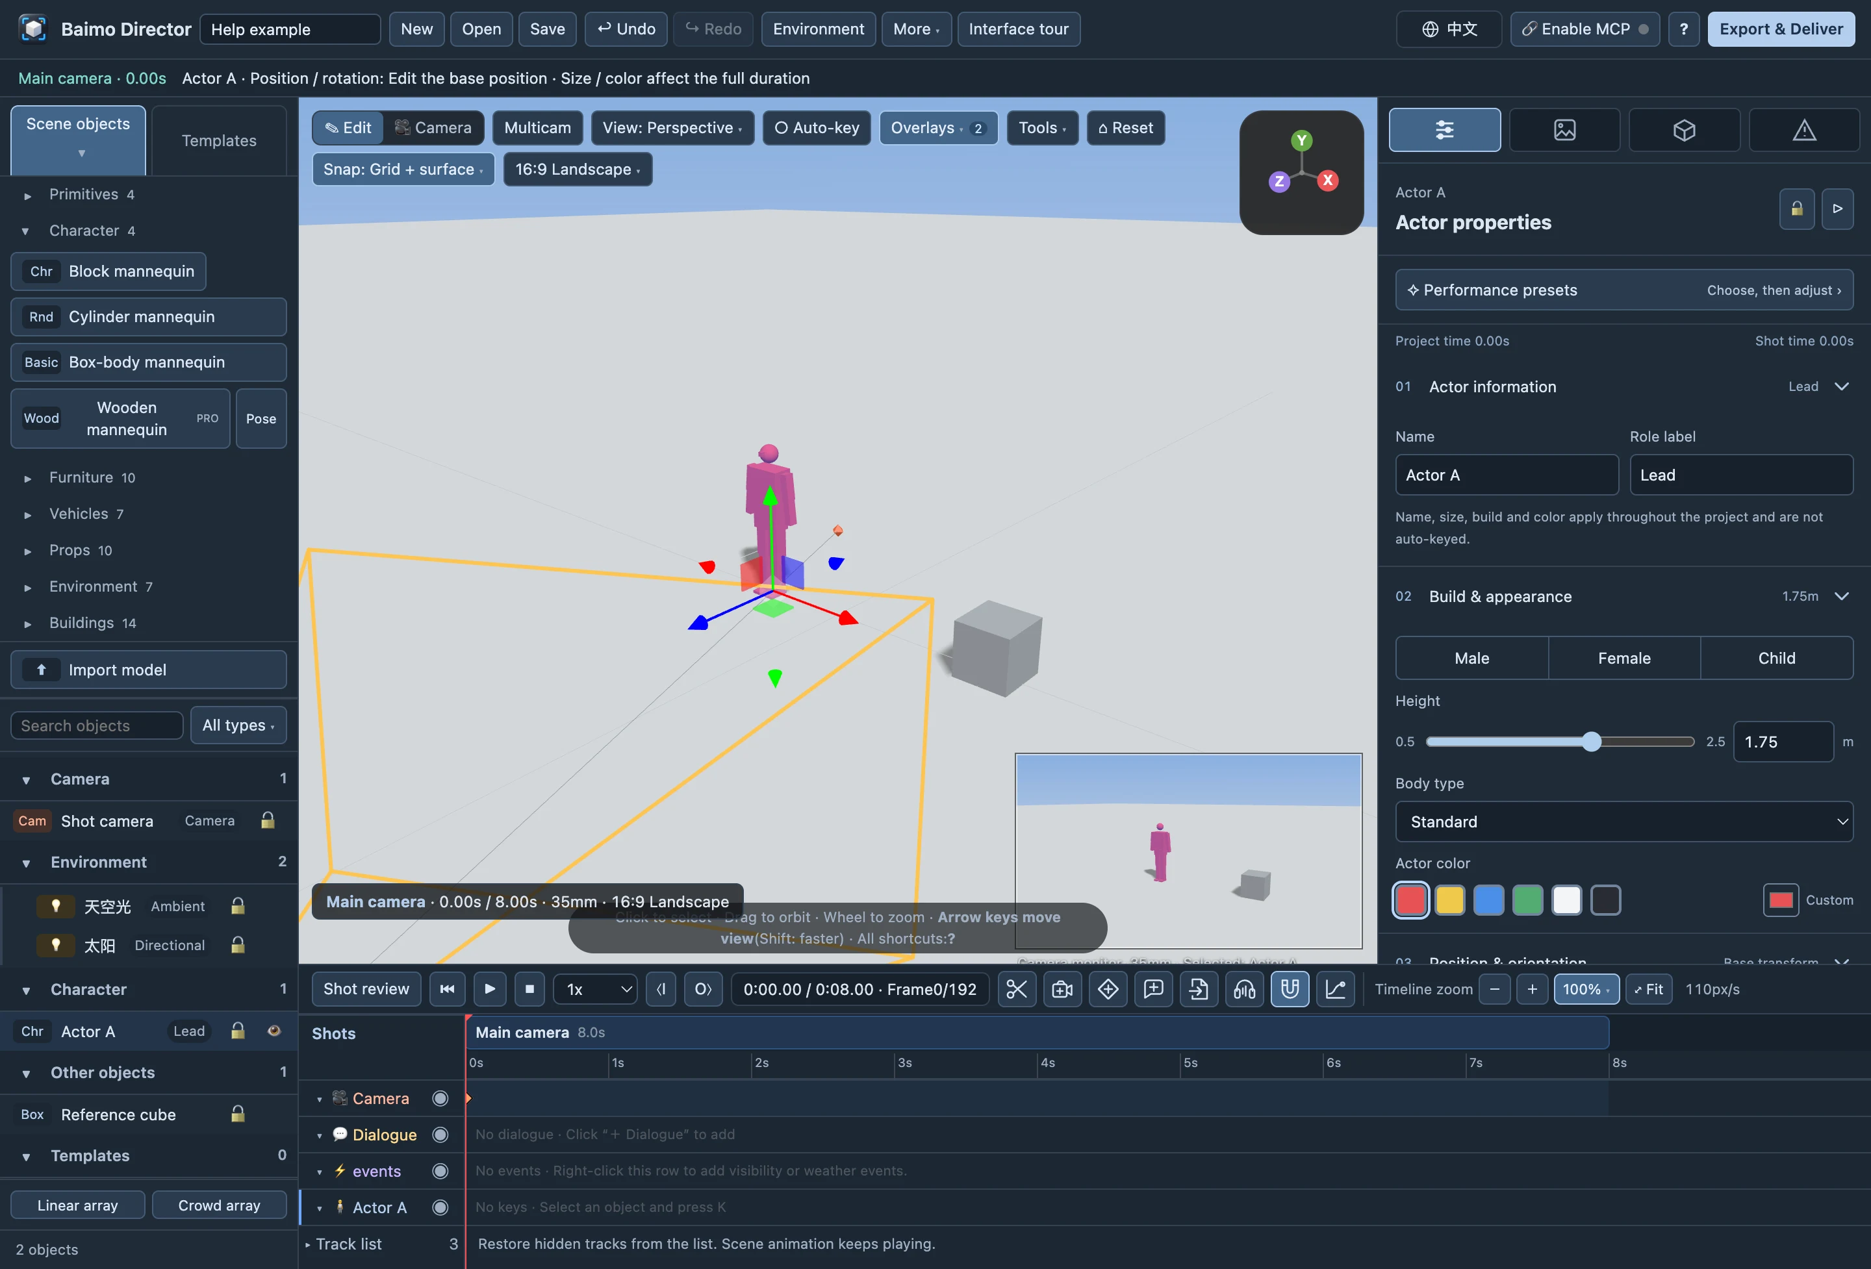The height and width of the screenshot is (1269, 1871).
Task: Toggle Actor A visibility eye in scene list
Action: pyautogui.click(x=274, y=1031)
